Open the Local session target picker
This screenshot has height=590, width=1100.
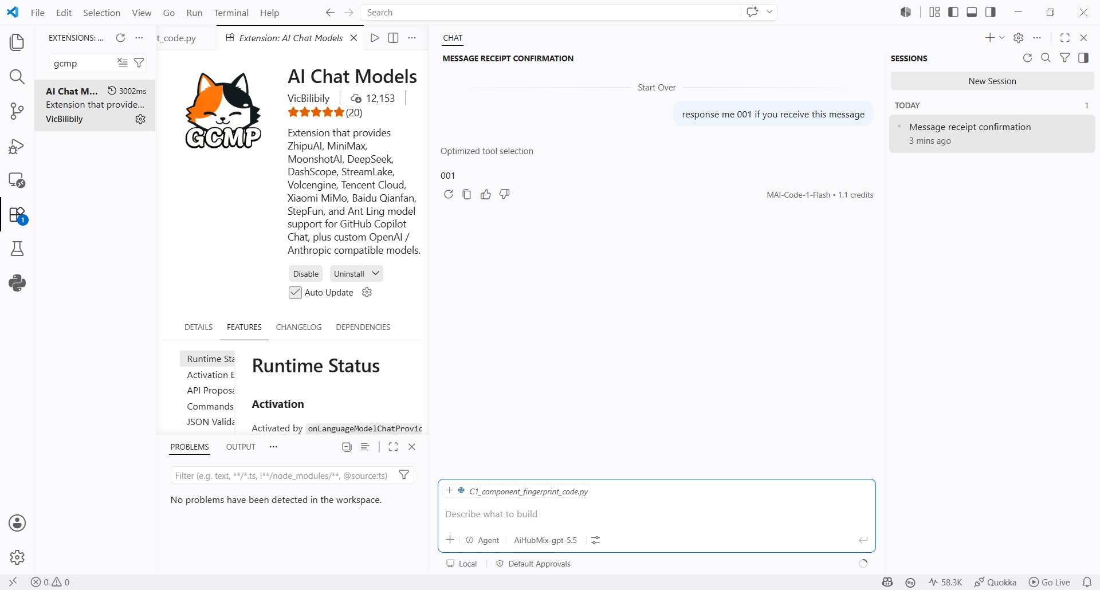pos(462,564)
